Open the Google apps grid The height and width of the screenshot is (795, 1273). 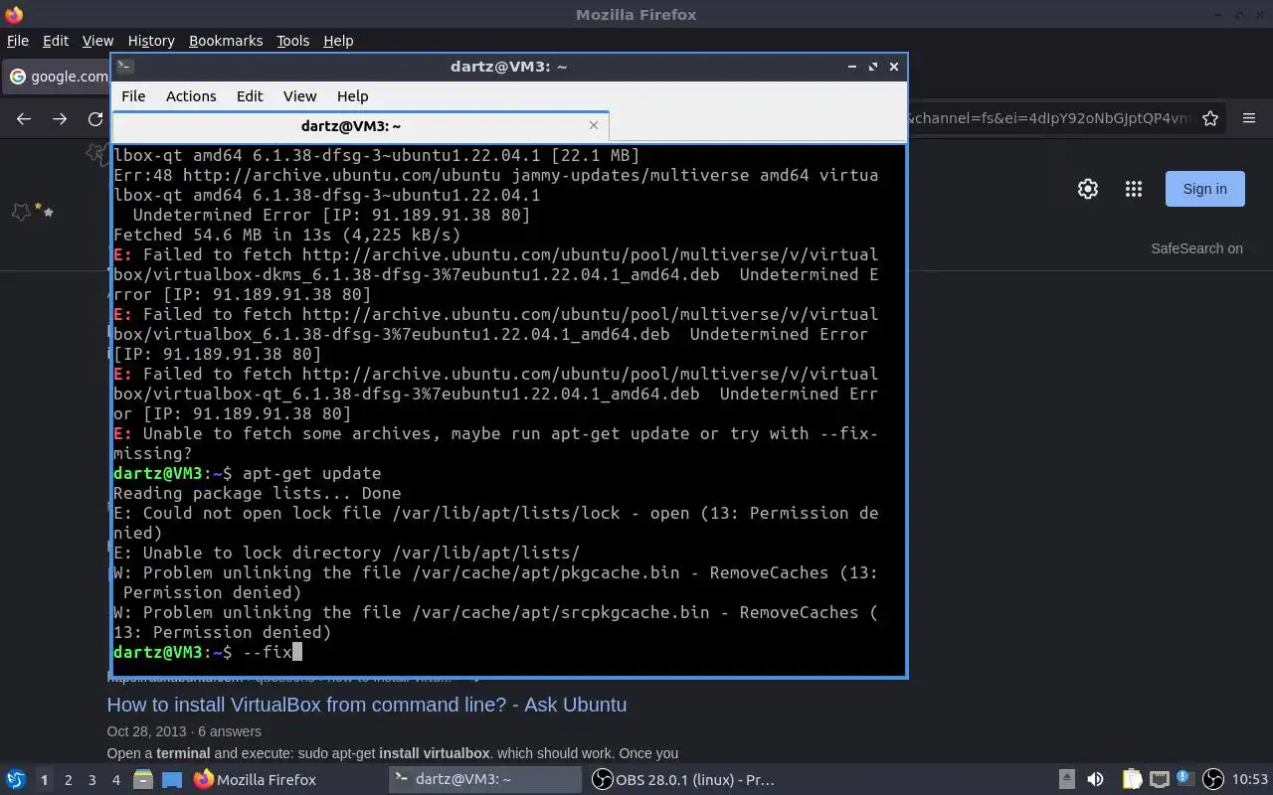click(x=1133, y=189)
